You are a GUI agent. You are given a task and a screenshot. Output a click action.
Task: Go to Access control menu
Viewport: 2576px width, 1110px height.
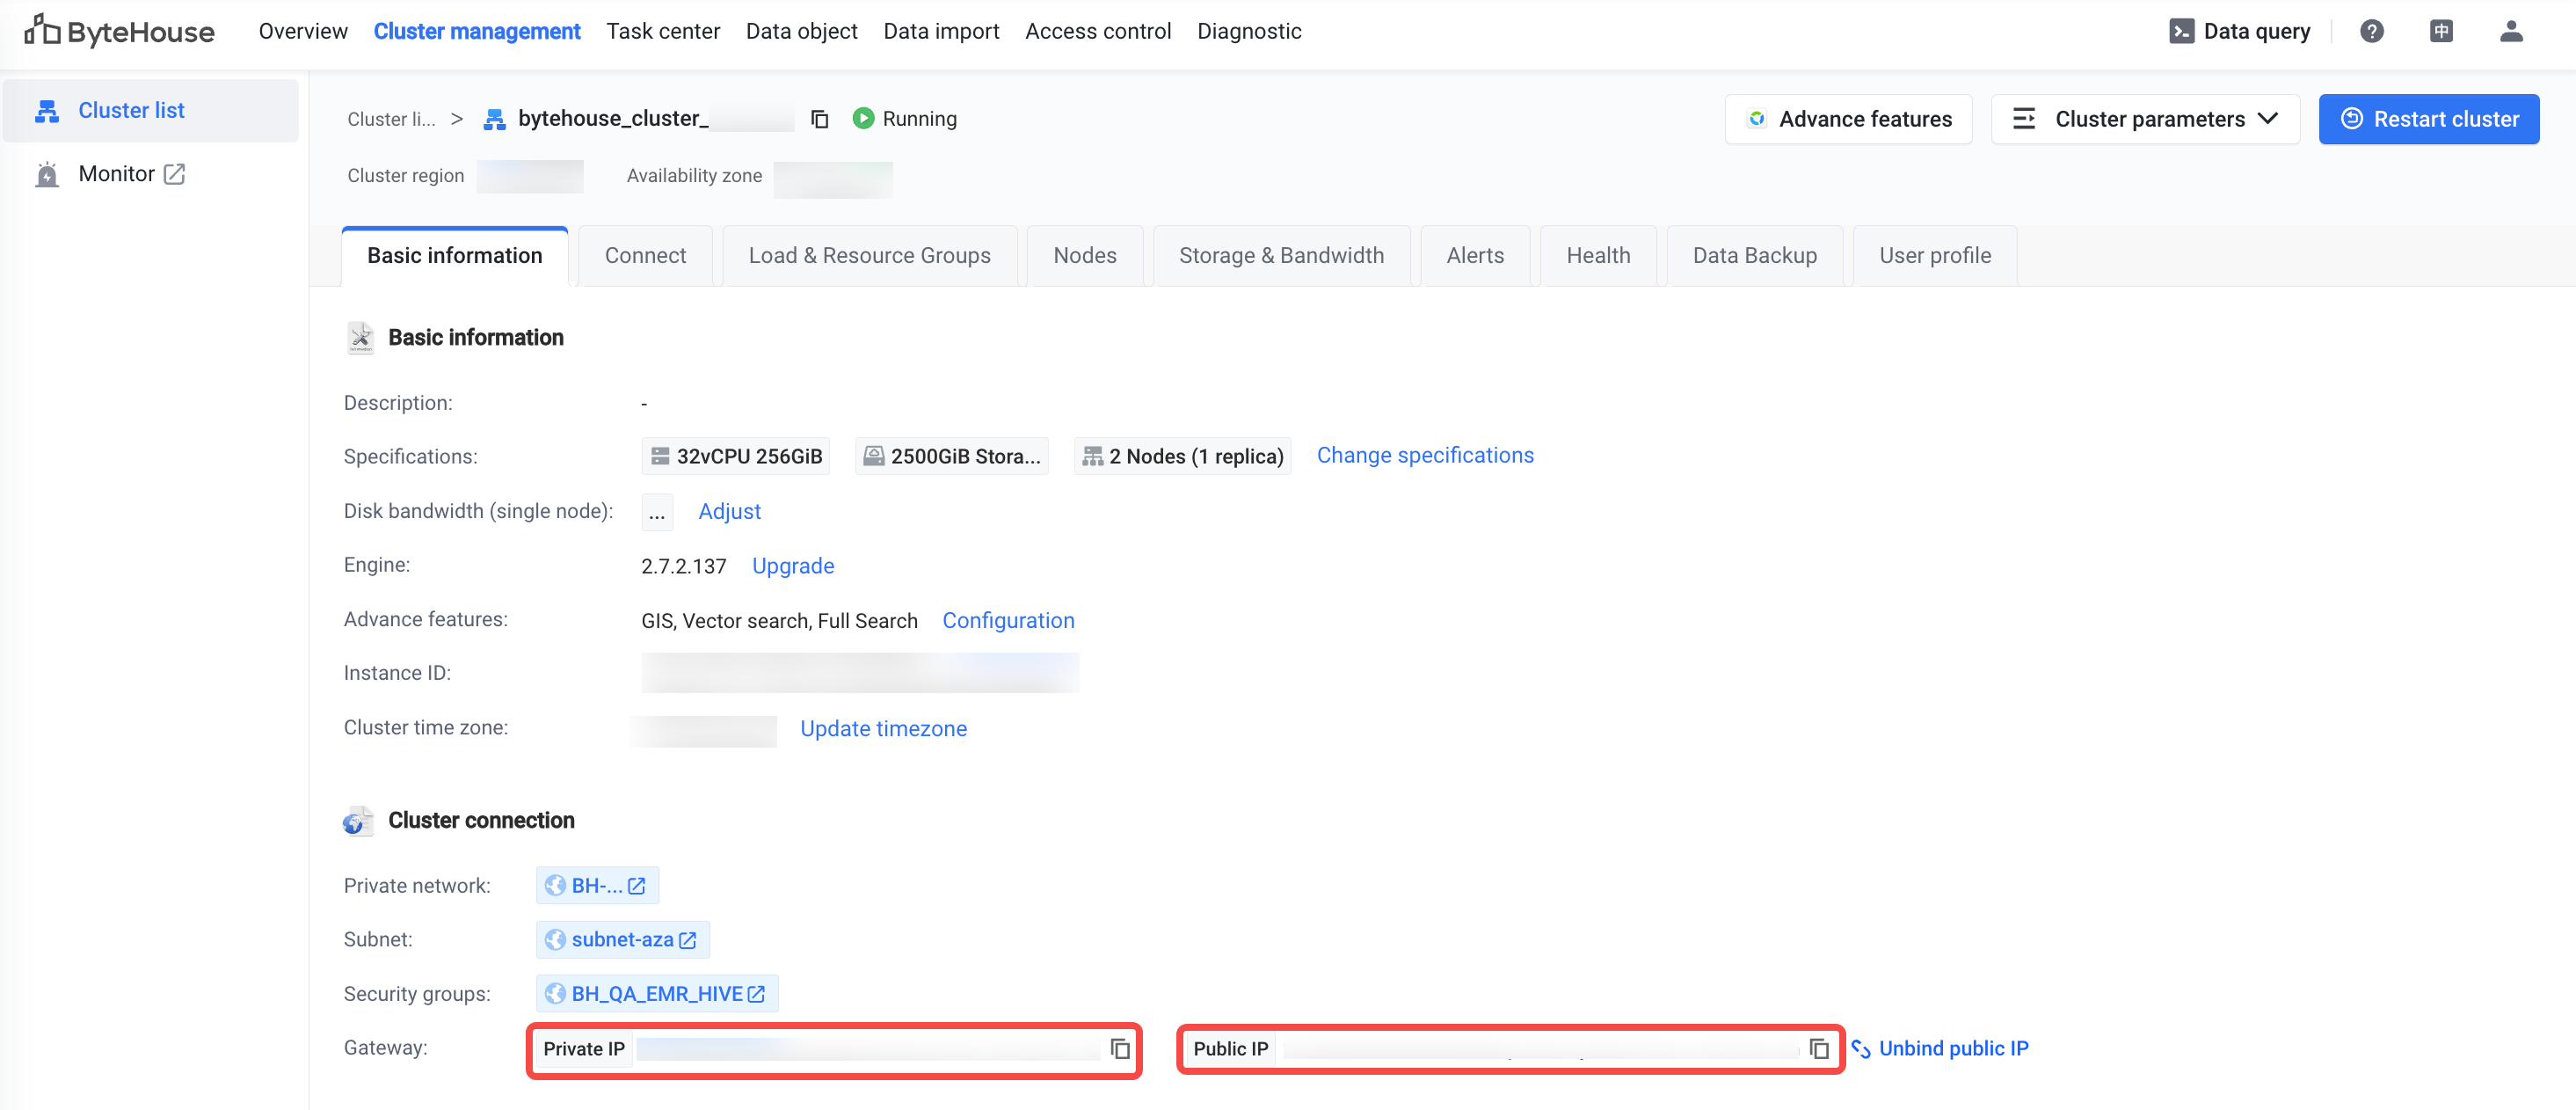click(x=1097, y=31)
